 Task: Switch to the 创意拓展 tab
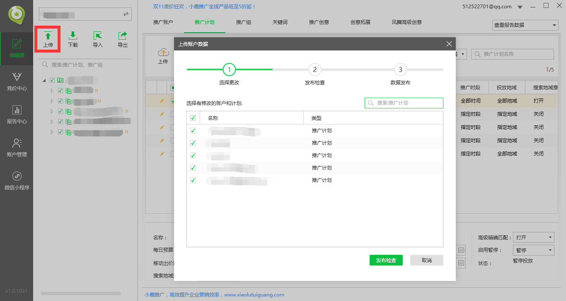coord(360,22)
